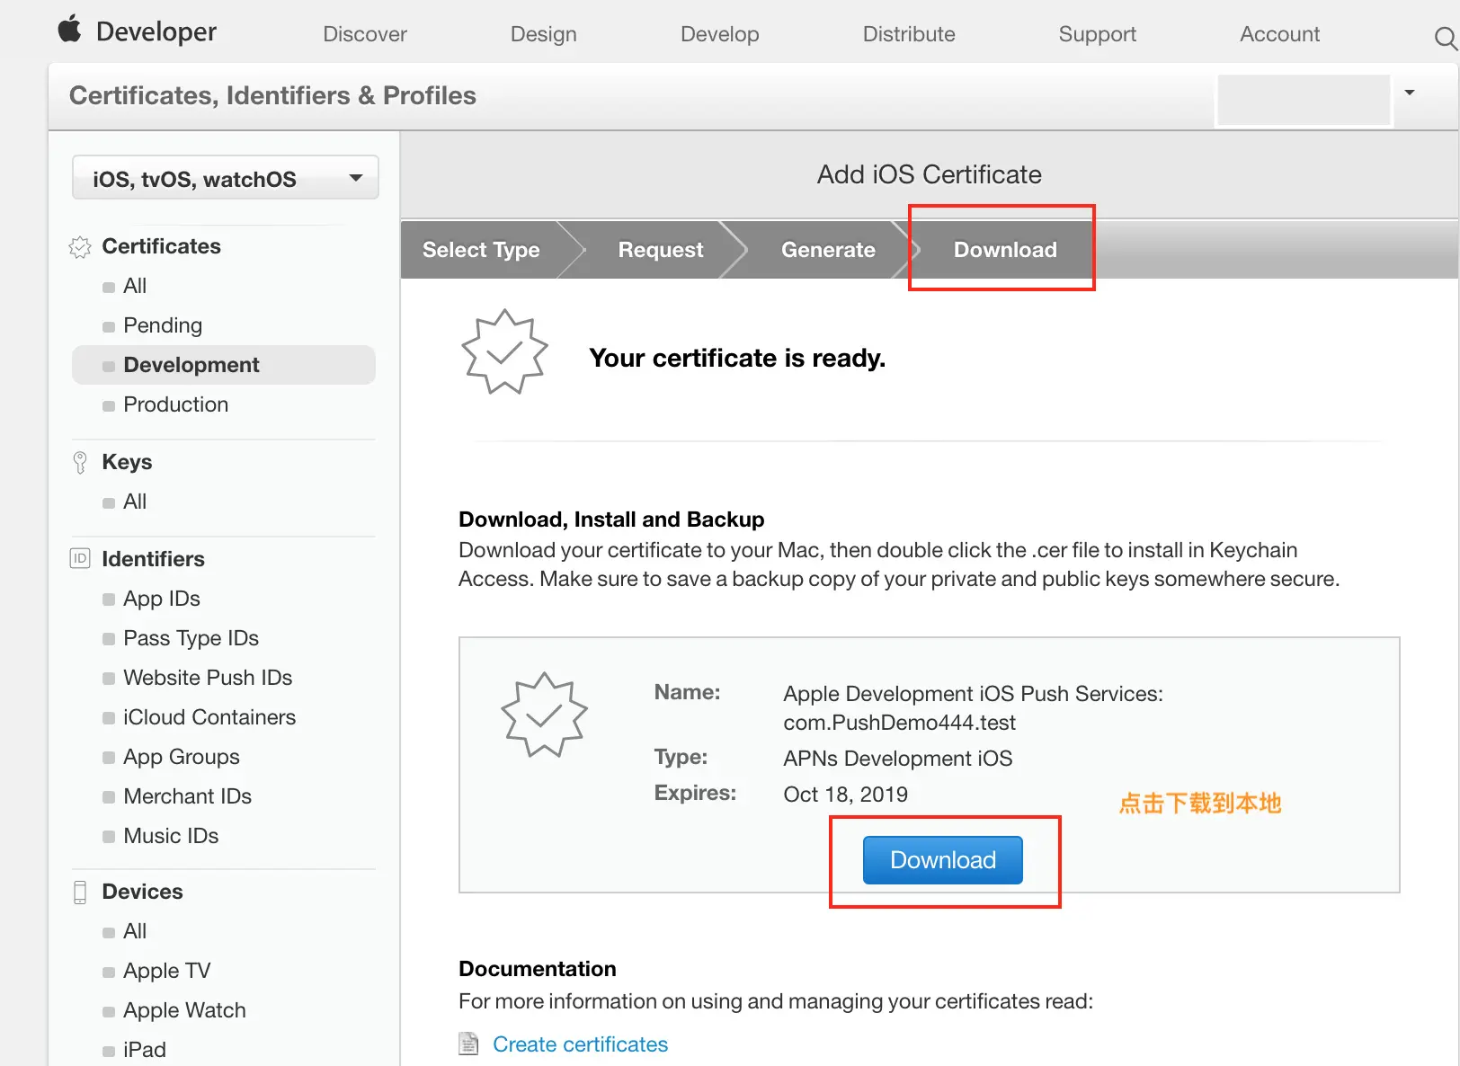Click the Developer home link
The height and width of the screenshot is (1066, 1460).
[x=156, y=31]
